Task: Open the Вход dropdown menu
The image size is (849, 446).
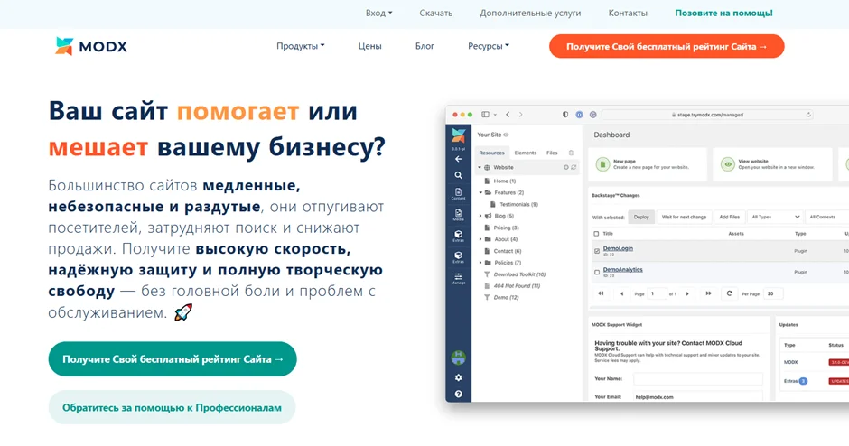Action: click(378, 13)
